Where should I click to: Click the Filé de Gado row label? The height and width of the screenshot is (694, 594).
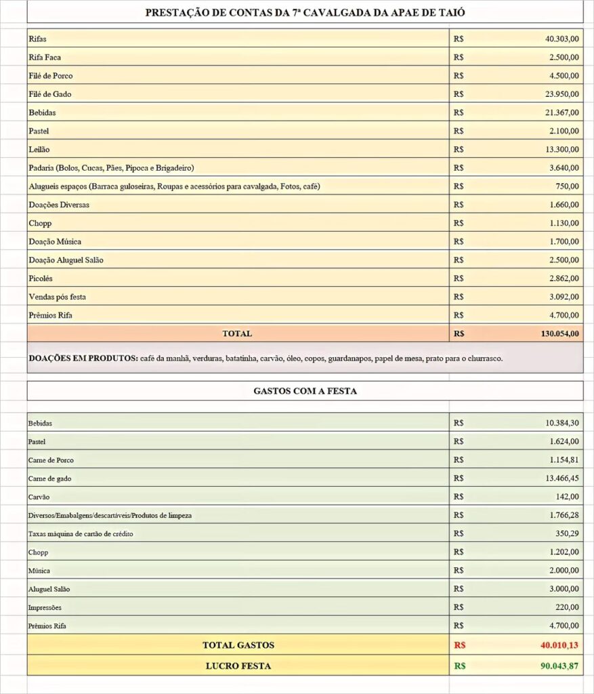click(238, 94)
